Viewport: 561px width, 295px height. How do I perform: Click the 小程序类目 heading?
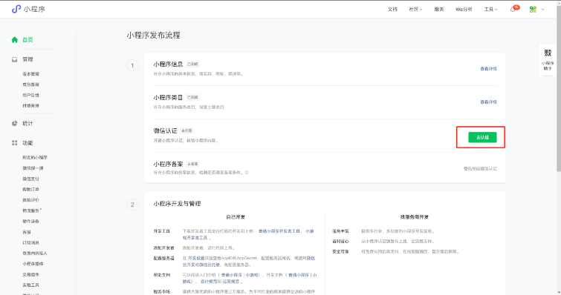168,97
